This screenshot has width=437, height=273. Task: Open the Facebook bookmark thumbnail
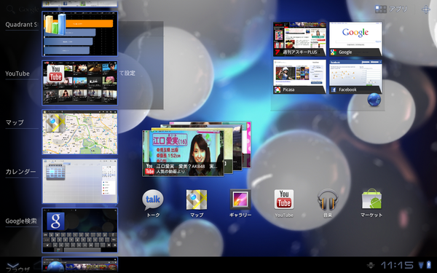click(355, 76)
